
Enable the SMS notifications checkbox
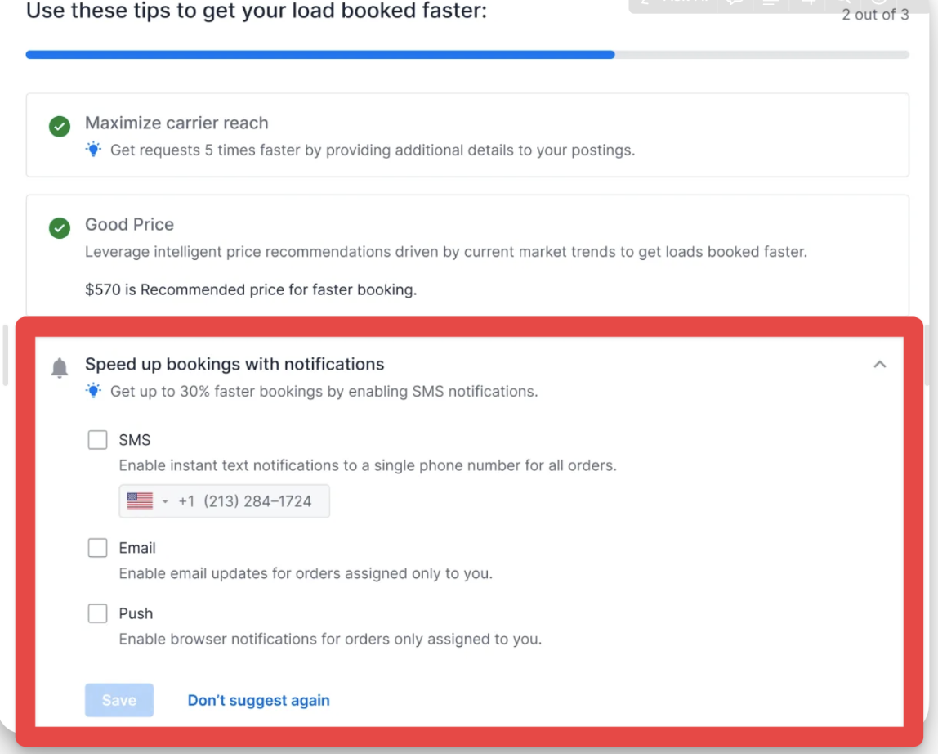[x=97, y=440]
